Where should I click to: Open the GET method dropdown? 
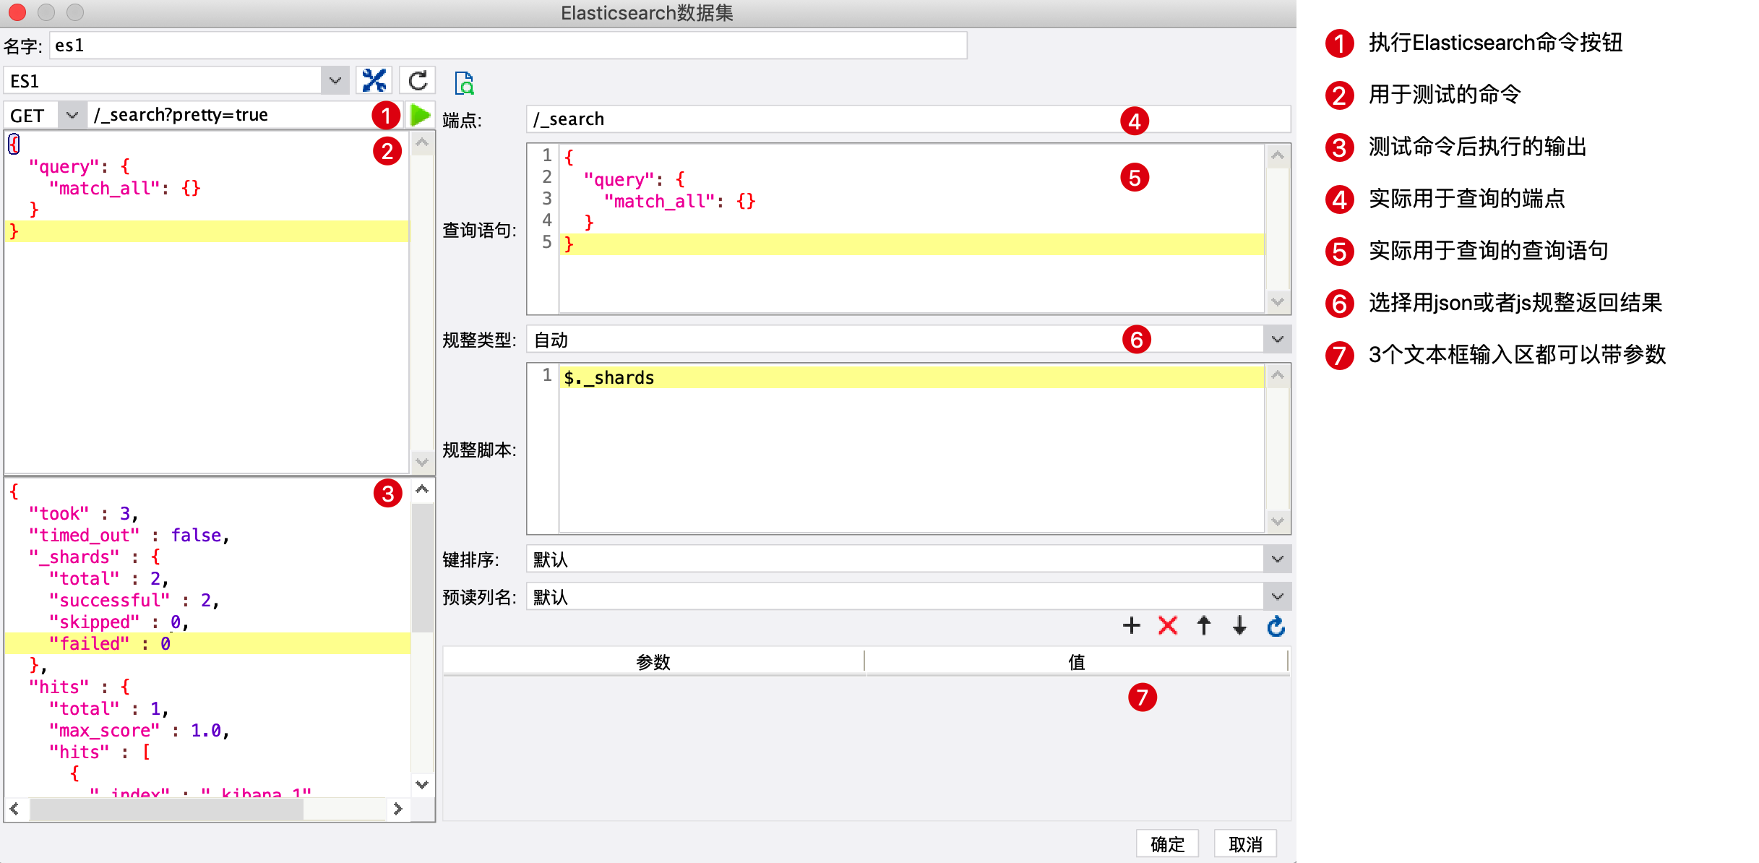pos(71,114)
